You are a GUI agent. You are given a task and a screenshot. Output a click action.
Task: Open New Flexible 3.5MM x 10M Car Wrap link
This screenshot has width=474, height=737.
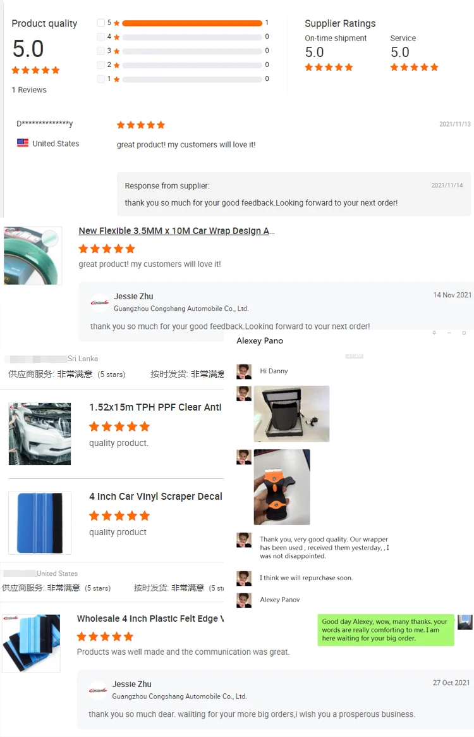pos(176,231)
